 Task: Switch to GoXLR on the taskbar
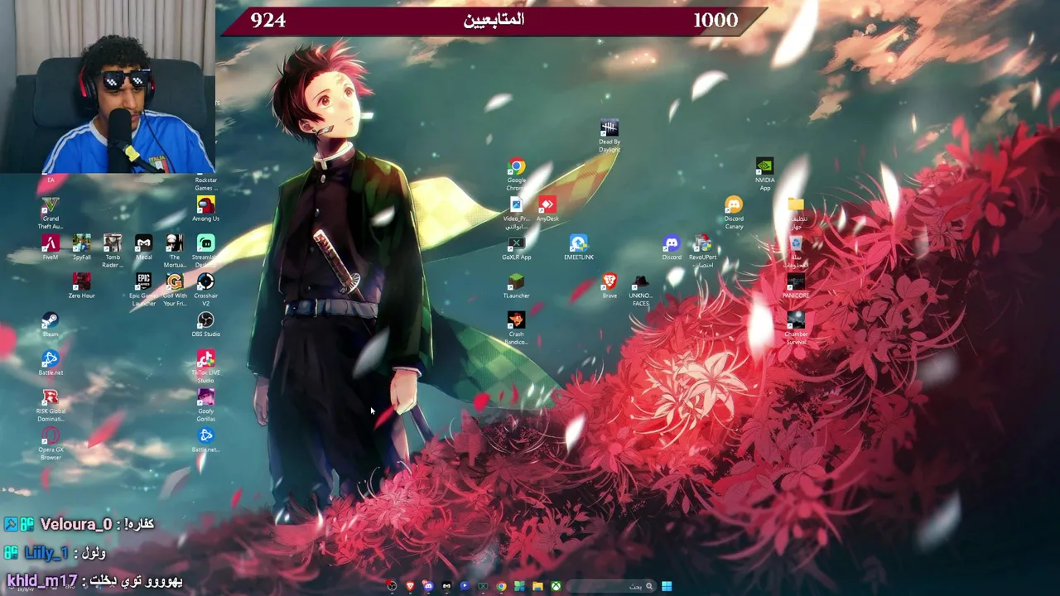pos(483,586)
